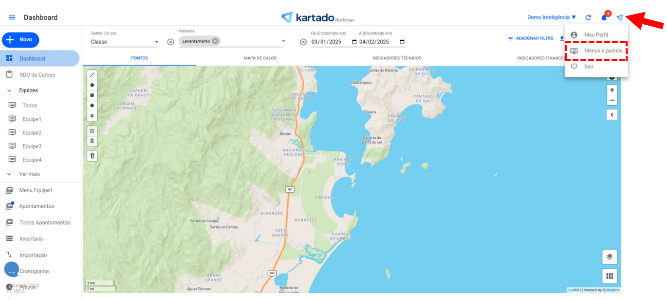Click the Adicionar Filtro button
The width and height of the screenshot is (667, 300).
pos(530,38)
